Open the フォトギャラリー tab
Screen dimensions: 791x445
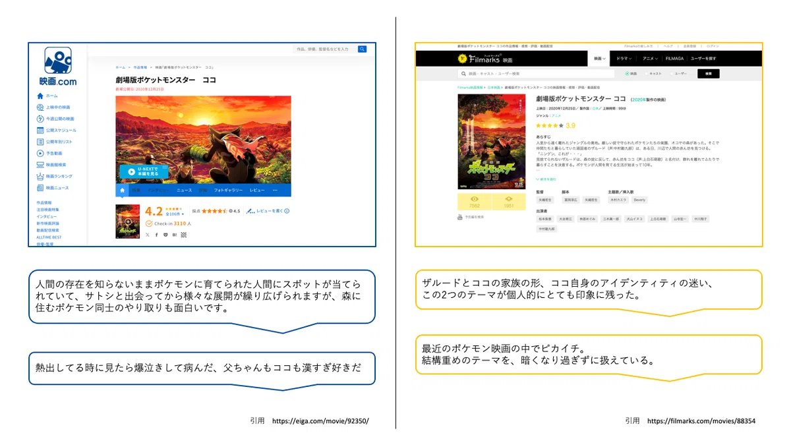(x=228, y=191)
